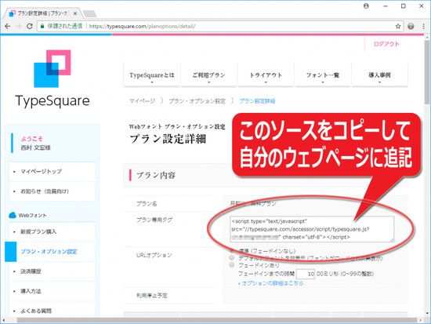
Task: Click the 利用停止予定 label
Action: 152,296
